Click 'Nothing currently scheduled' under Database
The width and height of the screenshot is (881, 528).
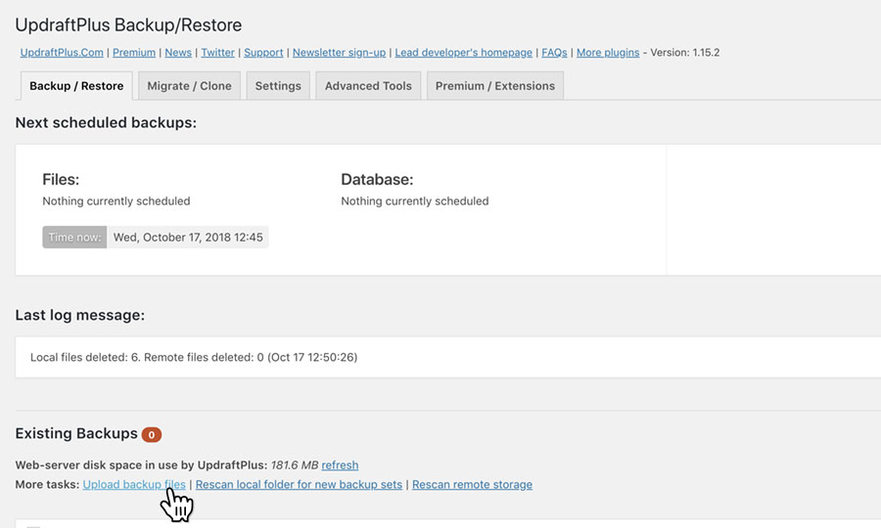point(415,200)
